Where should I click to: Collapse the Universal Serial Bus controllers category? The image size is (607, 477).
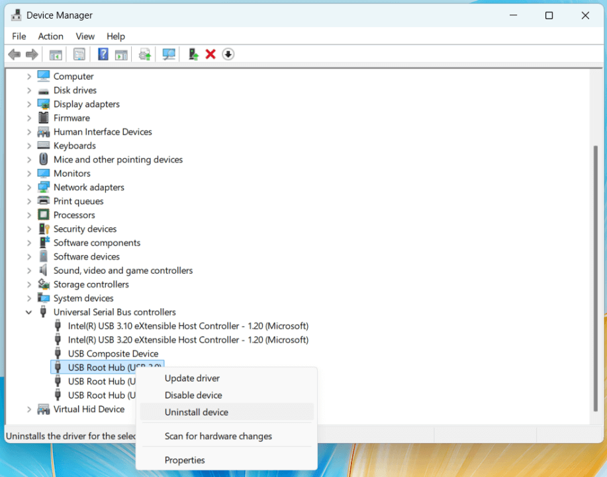click(28, 311)
